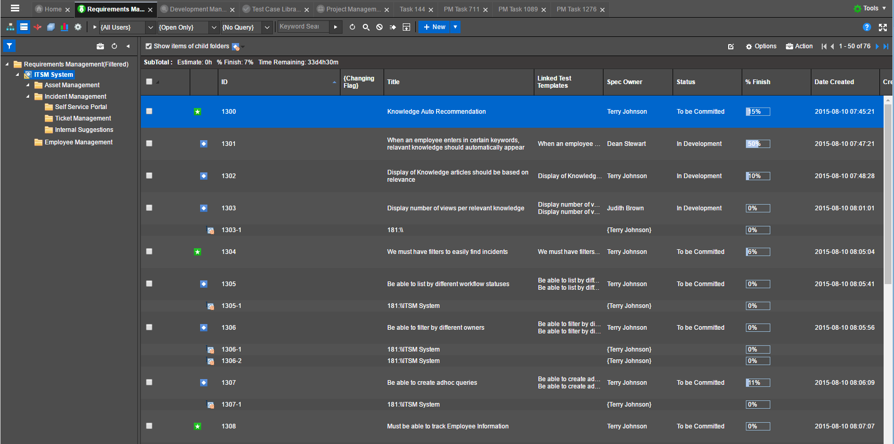Open help with the blue question mark
Screen dimensions: 894x444
pyautogui.click(x=866, y=27)
